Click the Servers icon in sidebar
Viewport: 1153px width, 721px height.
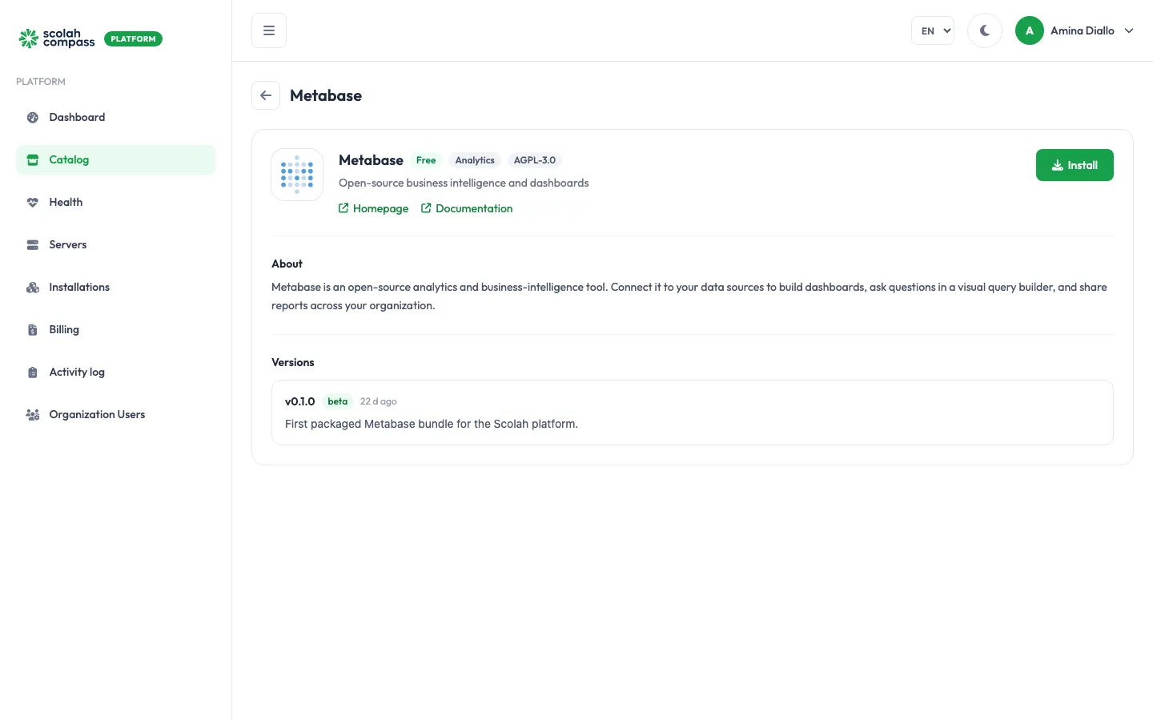coord(33,245)
